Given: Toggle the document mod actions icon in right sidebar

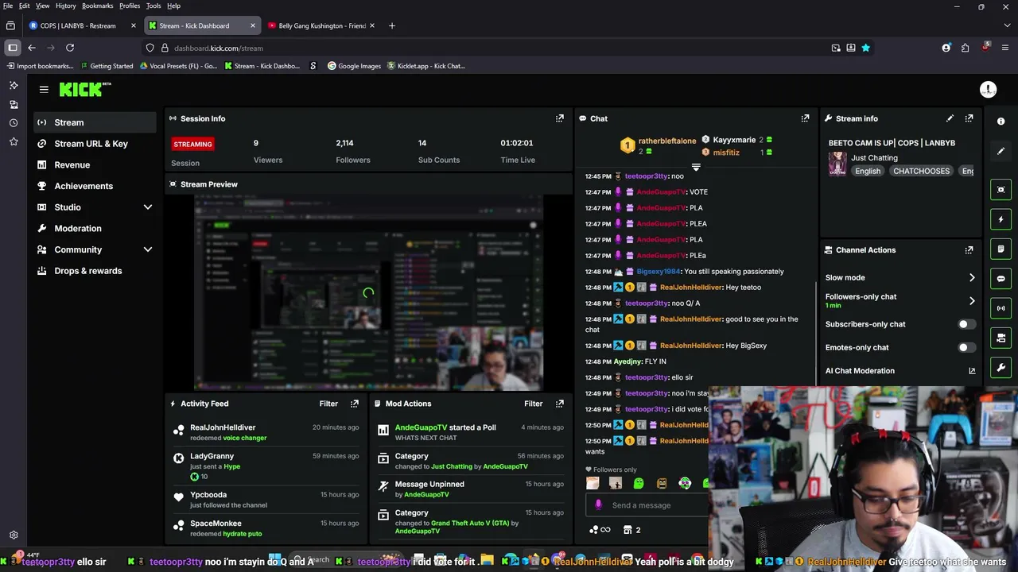Looking at the screenshot, I should pyautogui.click(x=1001, y=249).
